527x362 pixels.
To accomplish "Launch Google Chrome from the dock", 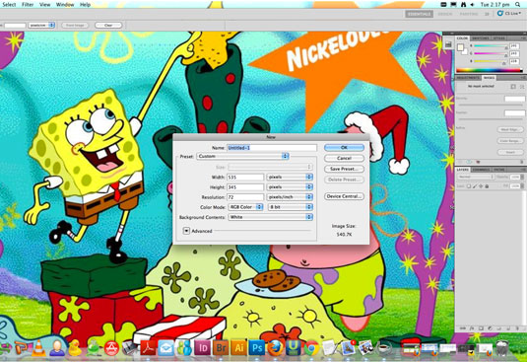I will [311, 348].
